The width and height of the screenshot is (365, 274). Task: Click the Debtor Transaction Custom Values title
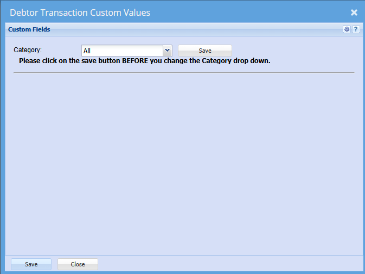[80, 13]
